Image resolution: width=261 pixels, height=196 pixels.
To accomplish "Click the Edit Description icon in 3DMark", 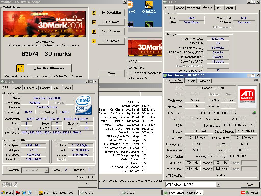I will (x=94, y=13).
